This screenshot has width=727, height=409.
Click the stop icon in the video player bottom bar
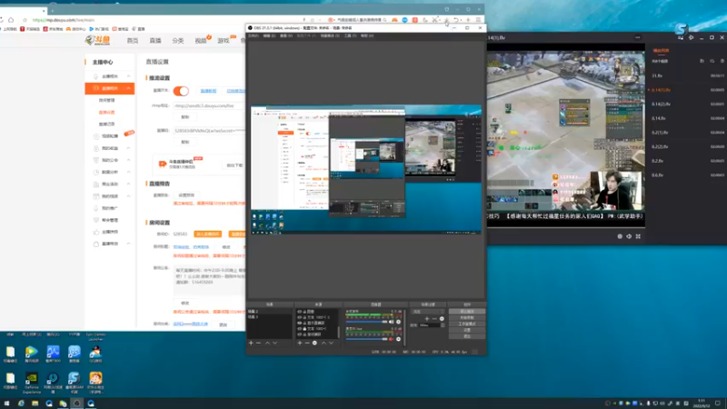point(620,236)
